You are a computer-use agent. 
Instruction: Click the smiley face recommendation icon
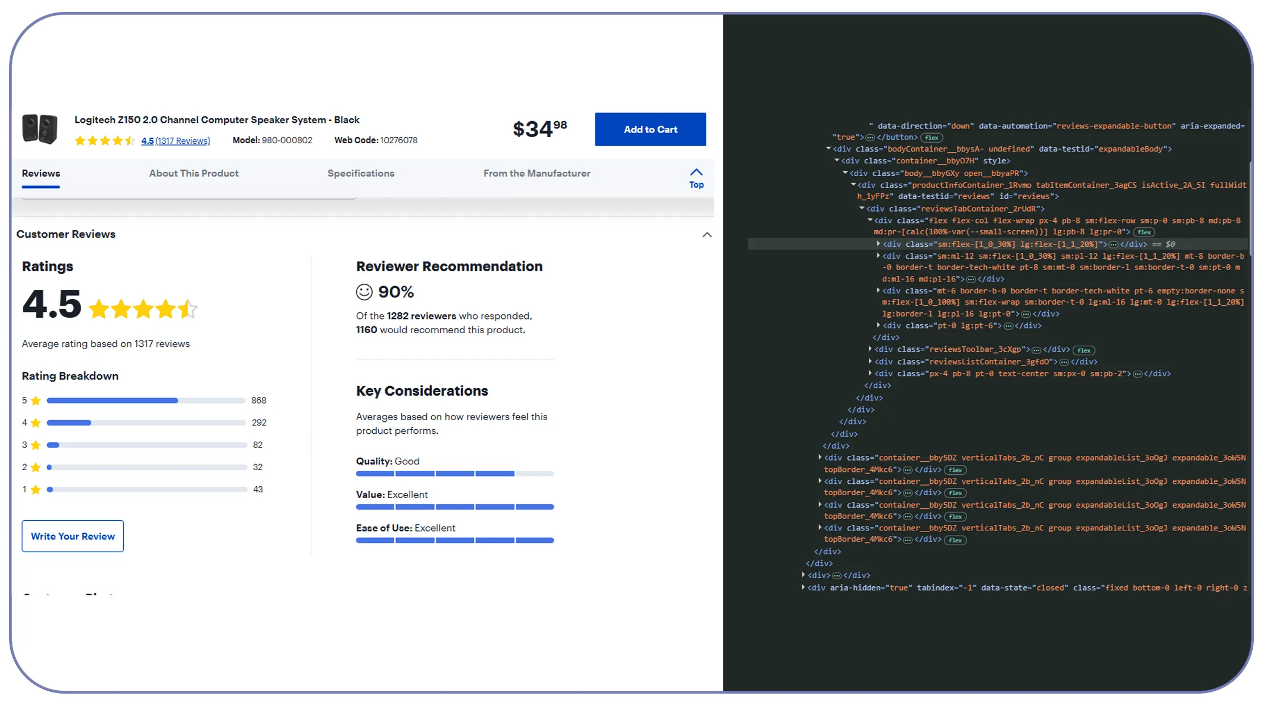click(x=364, y=292)
